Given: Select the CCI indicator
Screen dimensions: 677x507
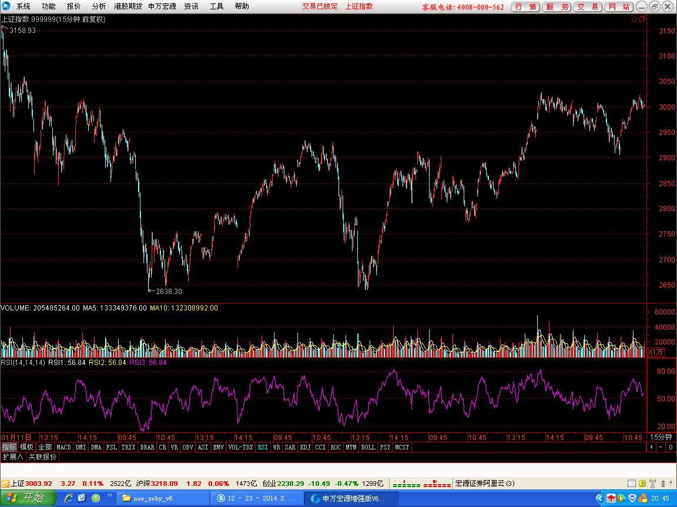Looking at the screenshot, I should [x=320, y=447].
